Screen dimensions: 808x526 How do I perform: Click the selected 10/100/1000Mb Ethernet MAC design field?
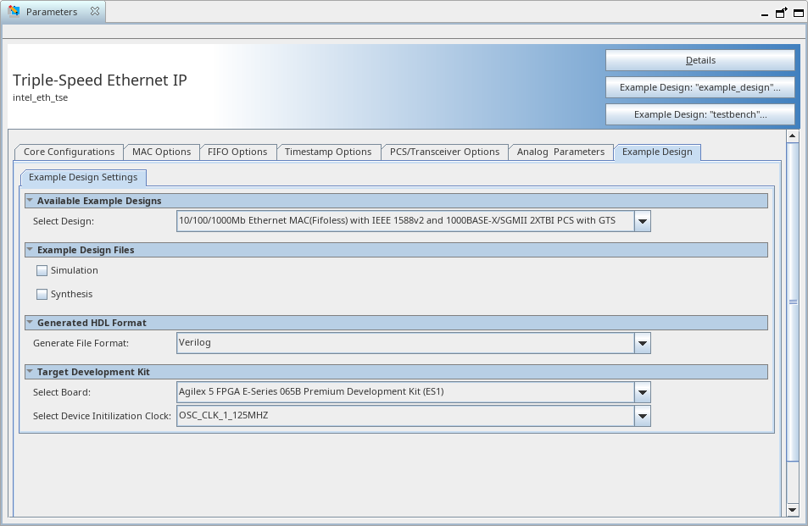tap(405, 221)
